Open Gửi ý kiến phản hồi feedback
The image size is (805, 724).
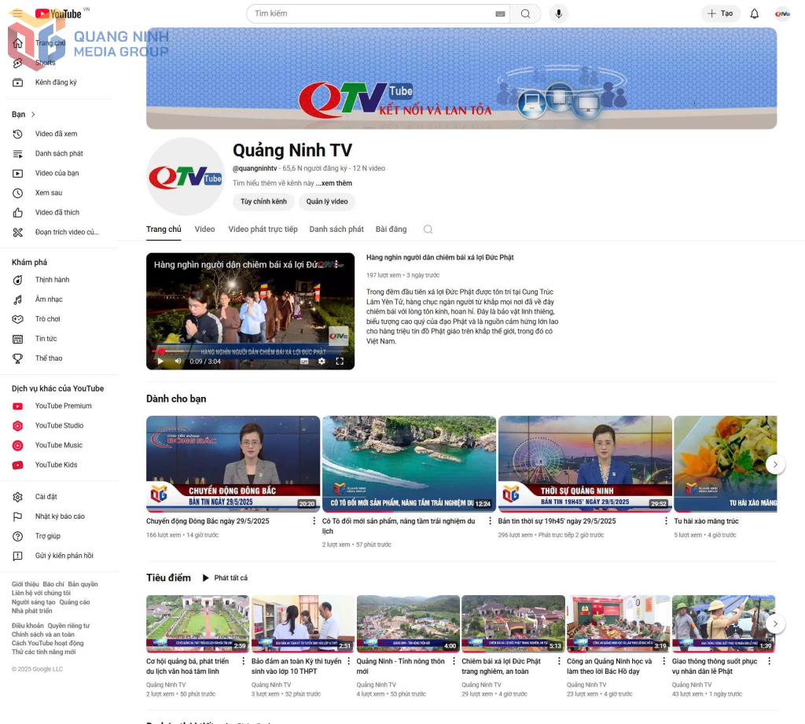[x=64, y=556]
